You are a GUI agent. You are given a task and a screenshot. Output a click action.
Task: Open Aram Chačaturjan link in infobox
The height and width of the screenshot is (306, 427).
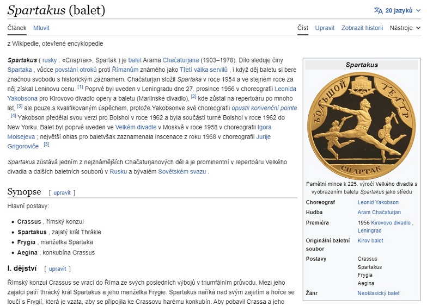(379, 212)
